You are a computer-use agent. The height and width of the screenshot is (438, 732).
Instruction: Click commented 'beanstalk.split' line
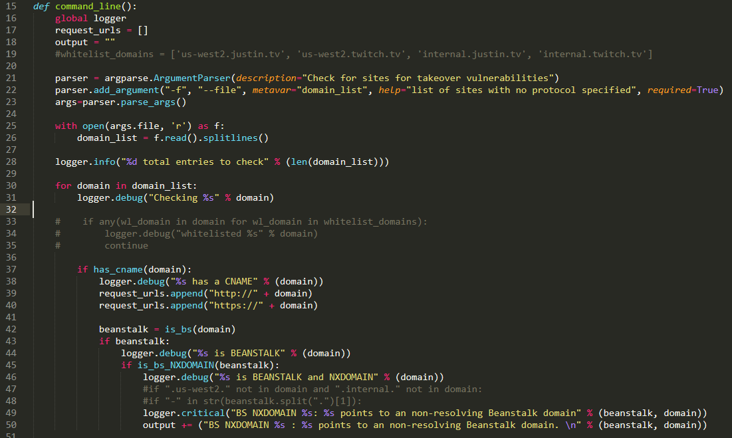[x=253, y=401]
